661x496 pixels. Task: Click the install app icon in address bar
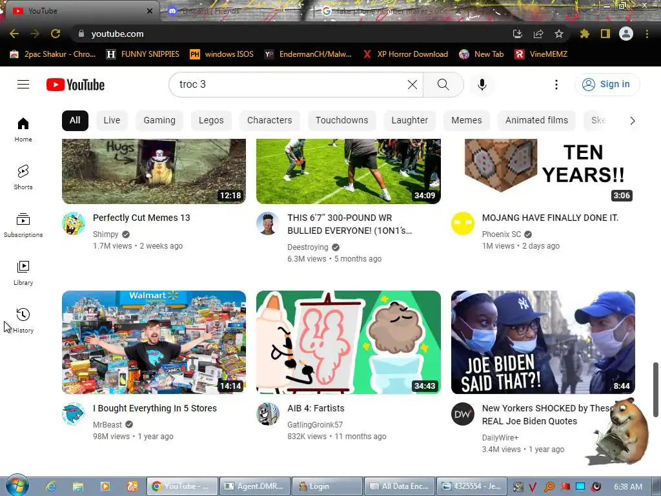tap(518, 34)
